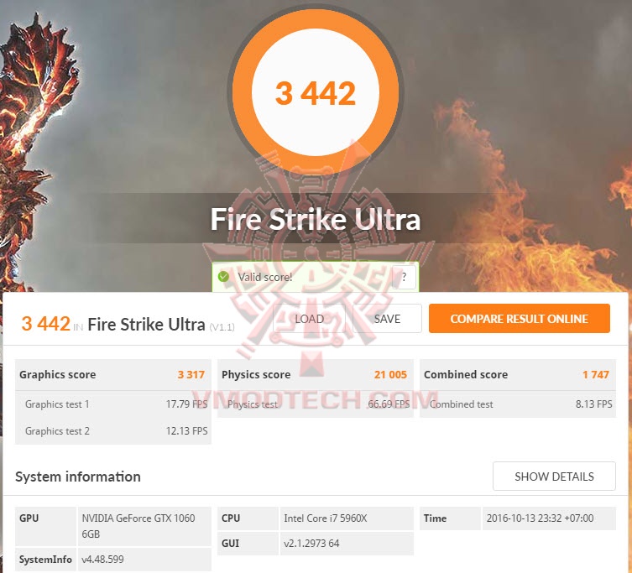
Task: Click COMPARE RESULT ONLINE
Action: point(520,318)
